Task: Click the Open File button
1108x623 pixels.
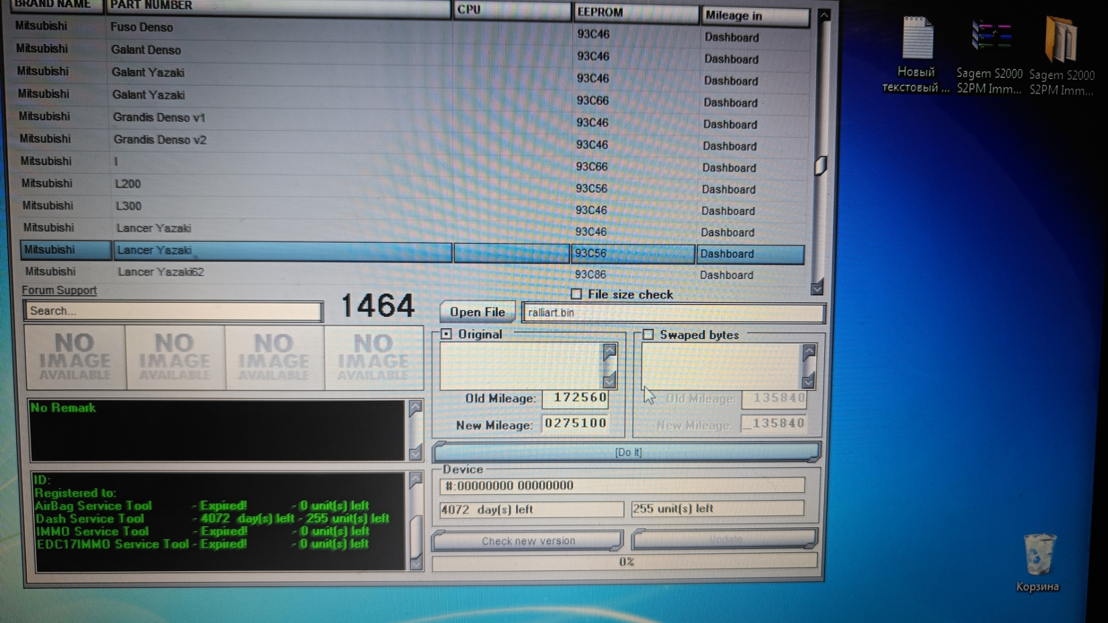Action: click(477, 312)
